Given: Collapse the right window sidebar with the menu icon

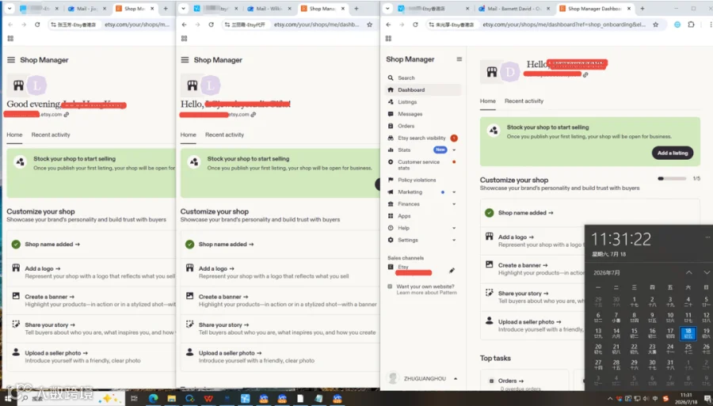Looking at the screenshot, I should (459, 59).
